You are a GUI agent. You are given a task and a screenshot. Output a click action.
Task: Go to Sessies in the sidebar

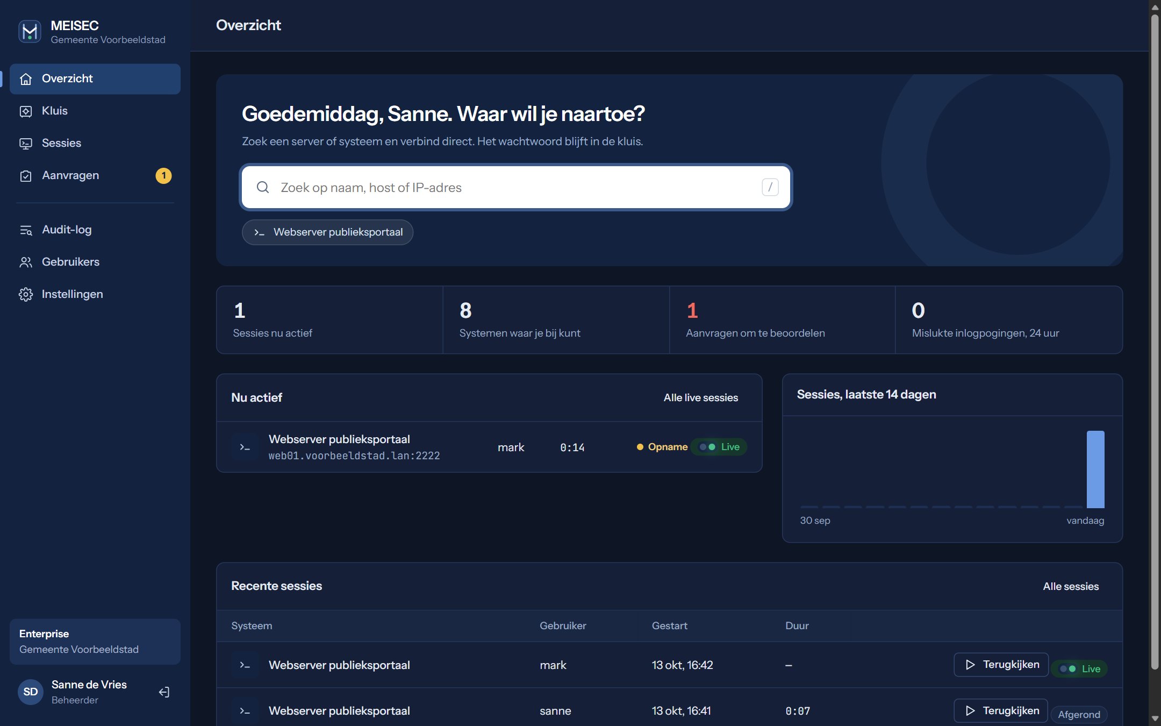95,143
